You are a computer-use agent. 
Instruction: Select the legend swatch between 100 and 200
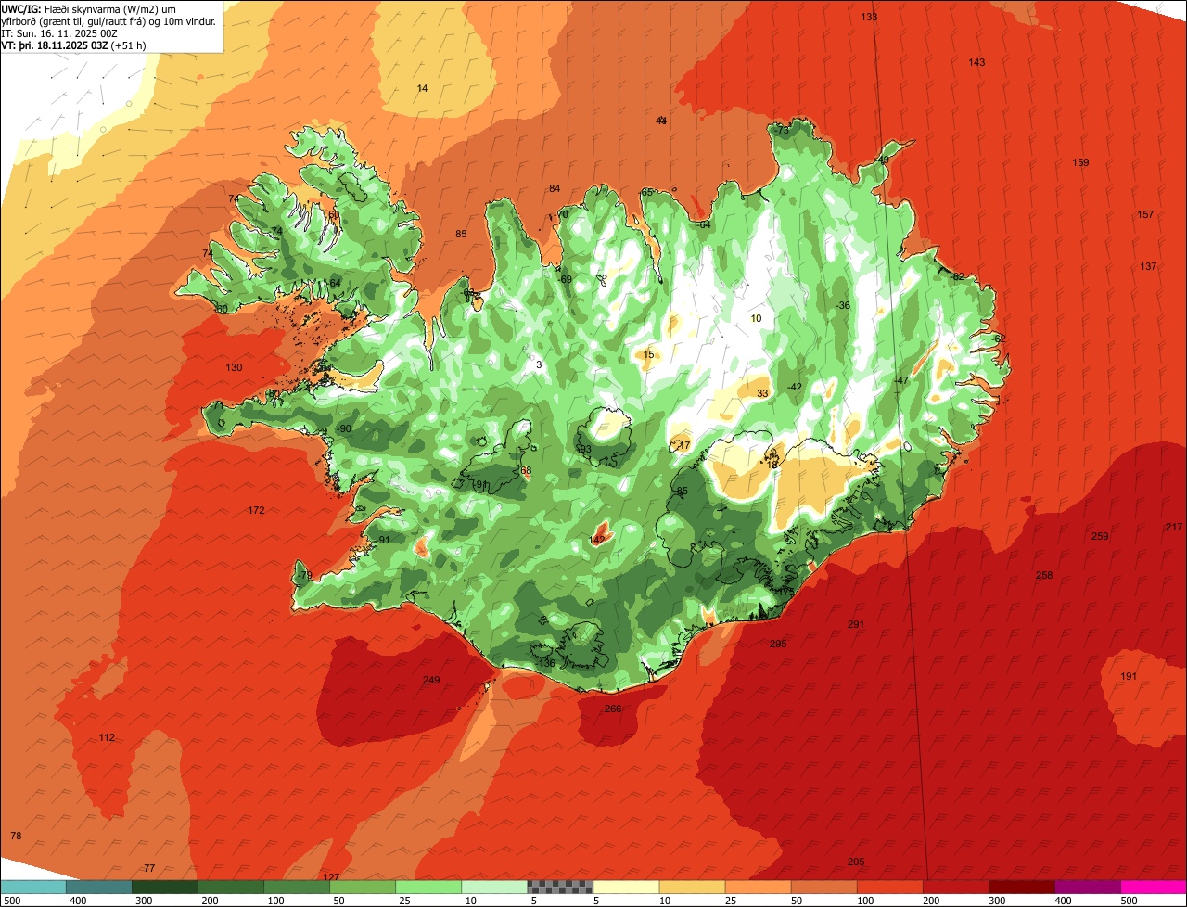(x=889, y=887)
